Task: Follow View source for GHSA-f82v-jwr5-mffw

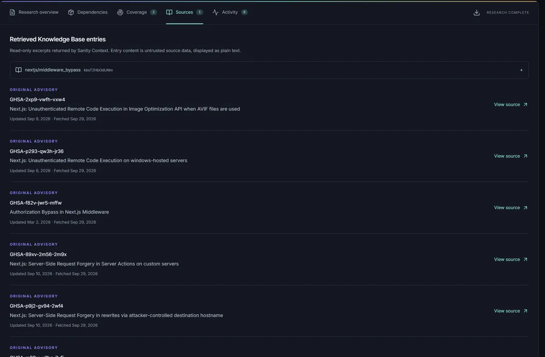Action: (x=511, y=208)
